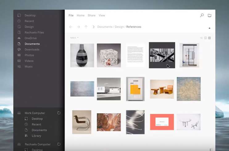Select the cantilever chair thumbnail
Screen dimensions: 229x151
coord(82,122)
